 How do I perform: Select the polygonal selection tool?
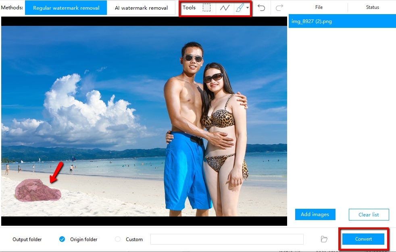[x=225, y=7]
